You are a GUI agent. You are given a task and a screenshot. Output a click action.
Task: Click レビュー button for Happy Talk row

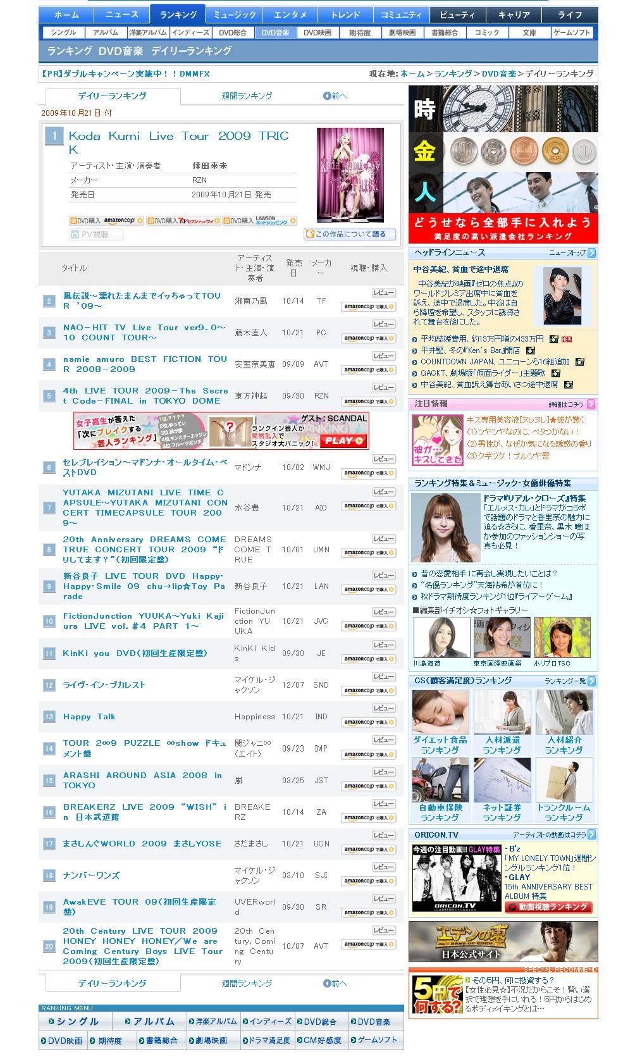383,709
